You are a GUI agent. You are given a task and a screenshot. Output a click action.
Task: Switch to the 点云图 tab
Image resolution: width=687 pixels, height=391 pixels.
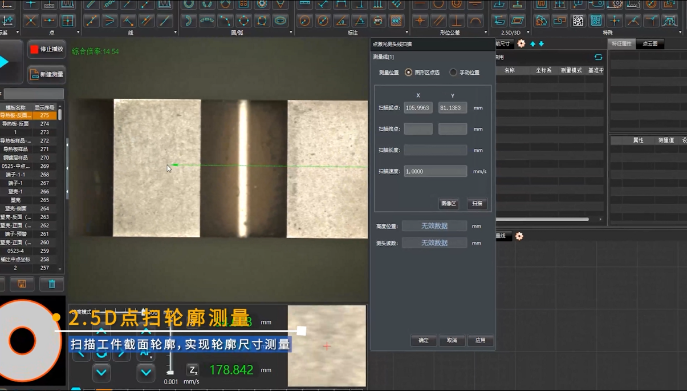pos(650,44)
